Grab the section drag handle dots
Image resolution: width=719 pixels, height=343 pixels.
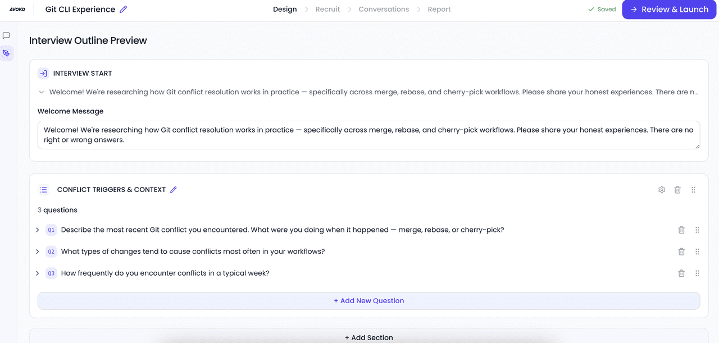point(693,190)
